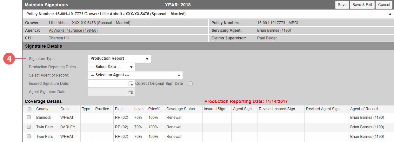The height and width of the screenshot is (142, 394).
Task: Tick the Twin Falls BARLEY row checkbox
Action: [29, 127]
